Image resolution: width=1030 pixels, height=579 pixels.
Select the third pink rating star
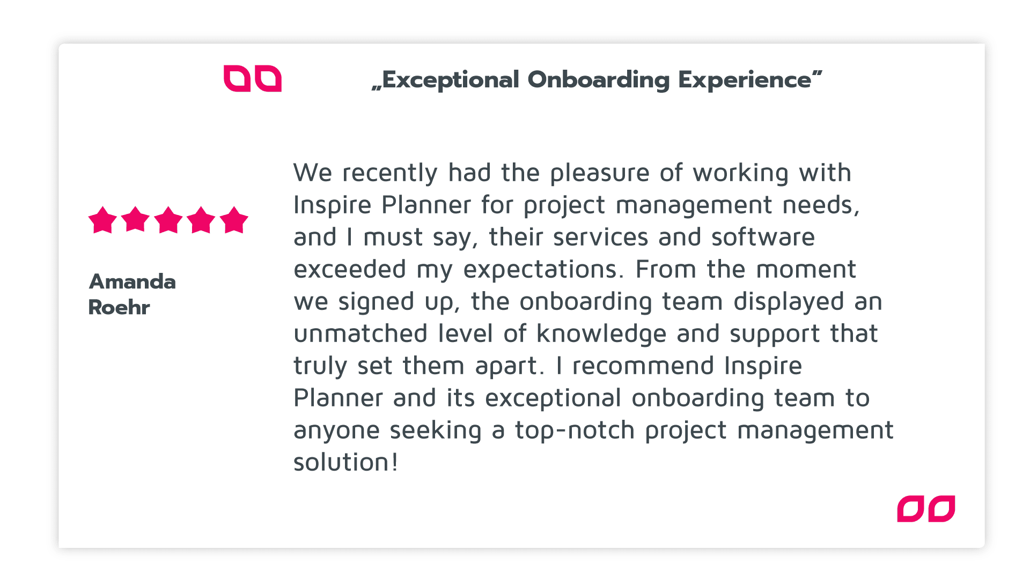[x=168, y=220]
